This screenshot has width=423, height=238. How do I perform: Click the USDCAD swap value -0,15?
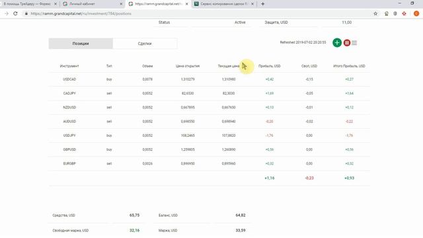coord(309,79)
